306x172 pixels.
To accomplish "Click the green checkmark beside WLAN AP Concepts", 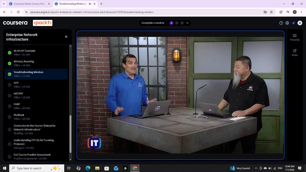I will 9,53.
